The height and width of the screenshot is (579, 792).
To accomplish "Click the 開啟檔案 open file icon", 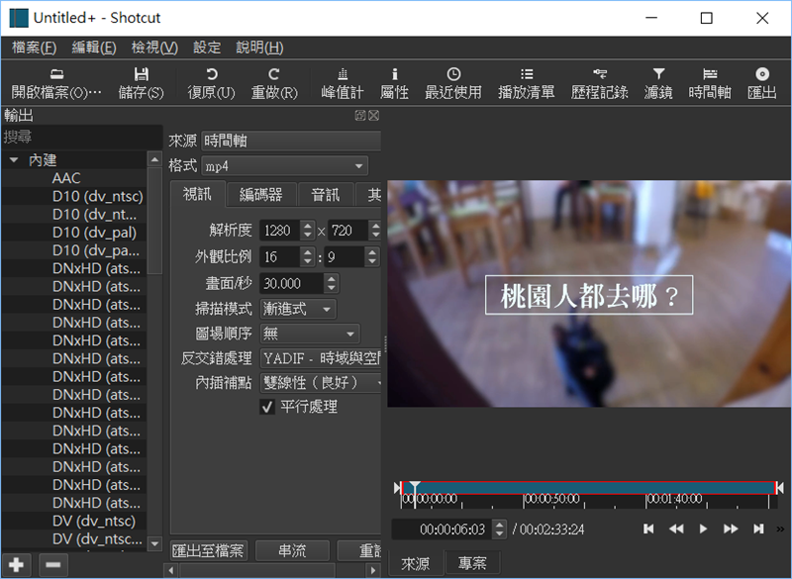I will coord(56,74).
